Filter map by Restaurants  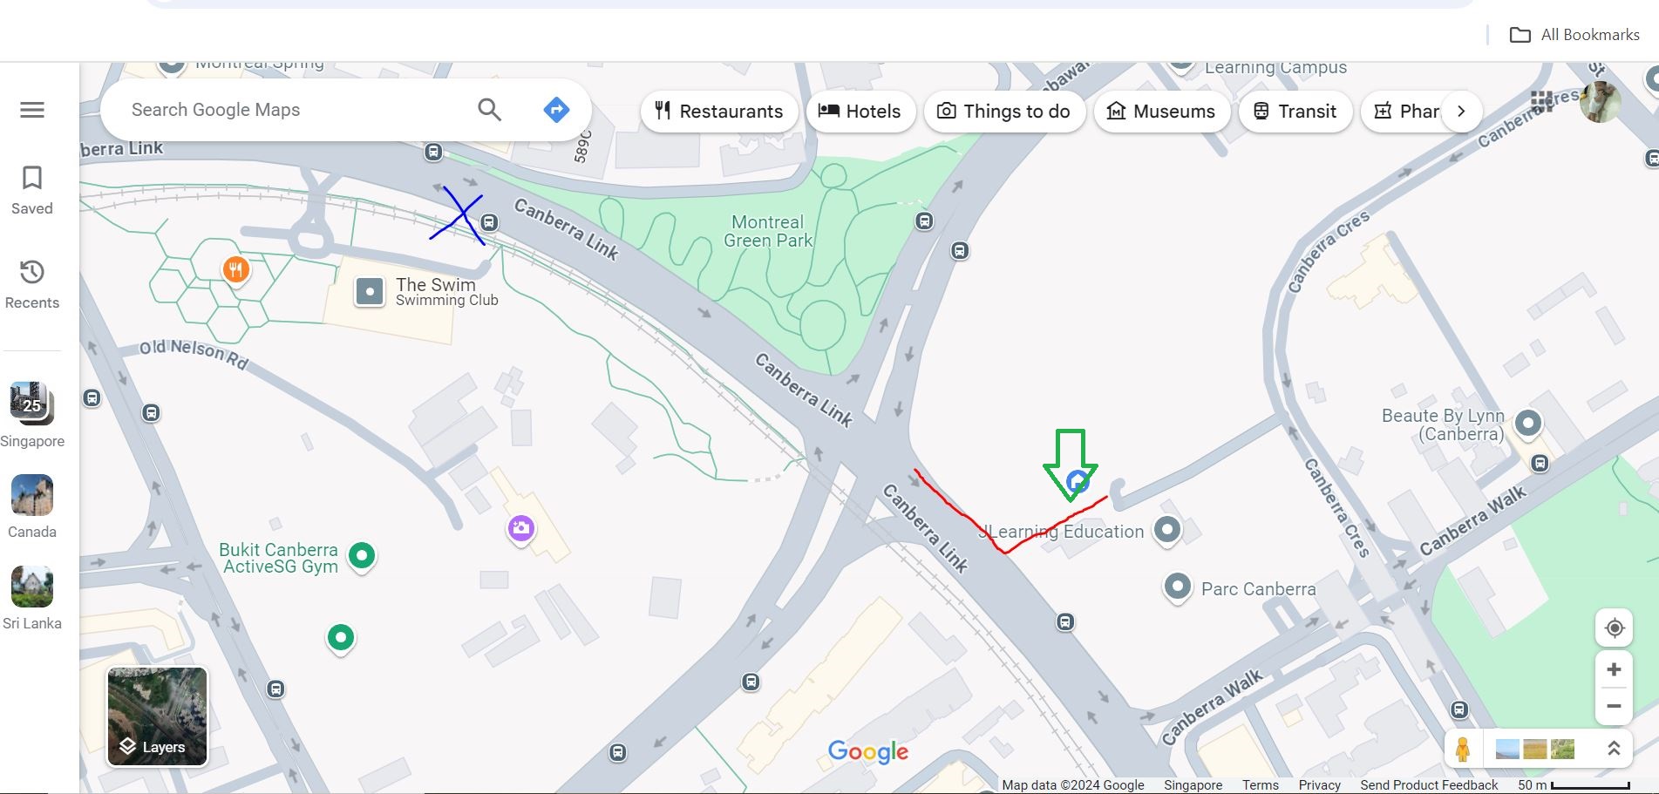pyautogui.click(x=719, y=112)
